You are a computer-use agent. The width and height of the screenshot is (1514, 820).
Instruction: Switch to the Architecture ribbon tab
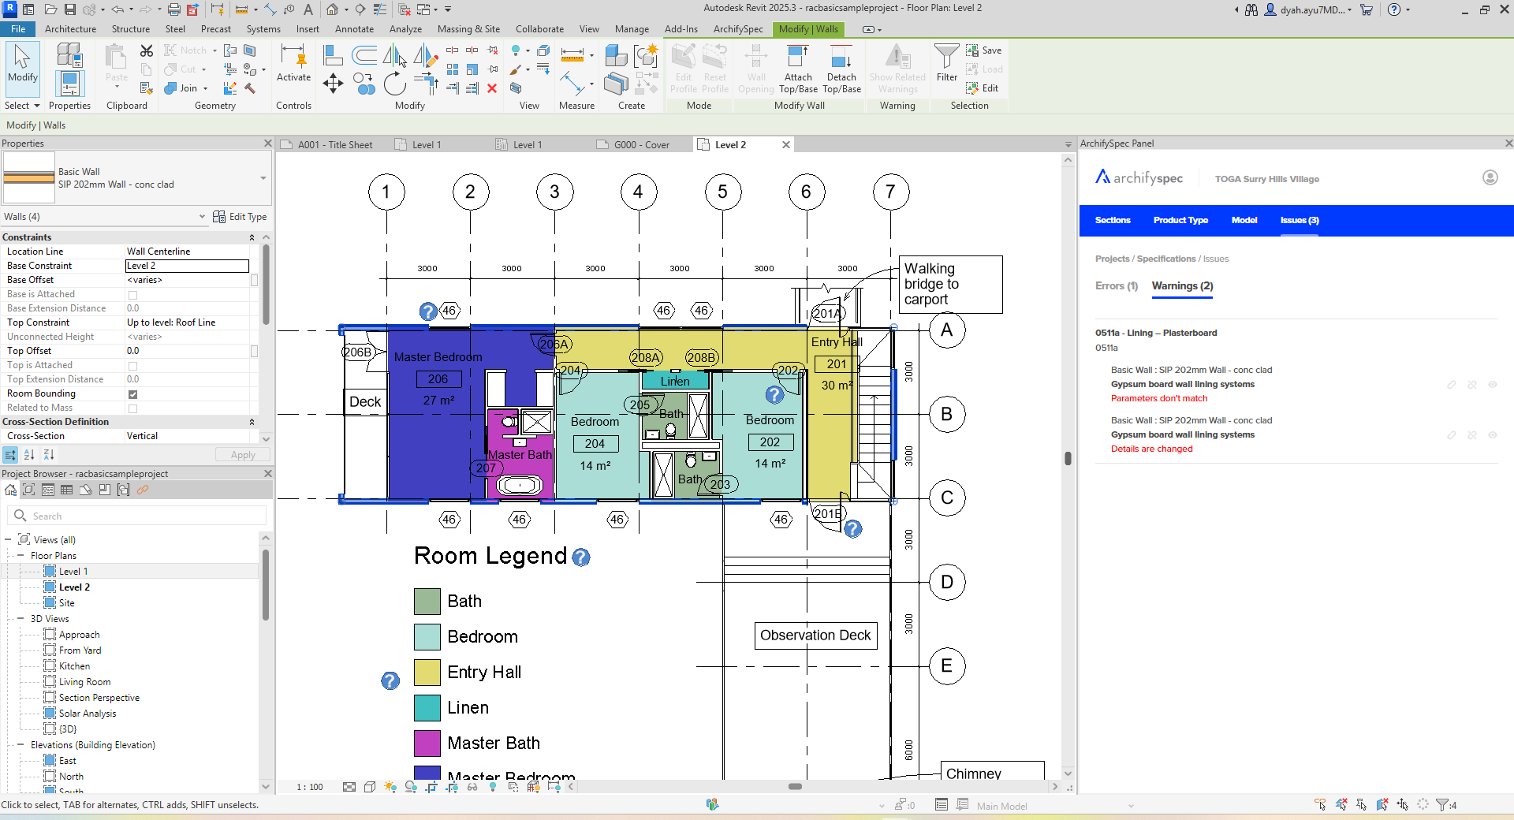70,29
